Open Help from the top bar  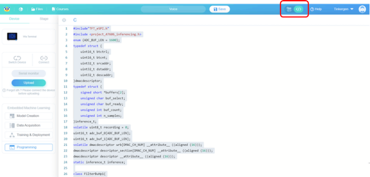tap(316, 9)
